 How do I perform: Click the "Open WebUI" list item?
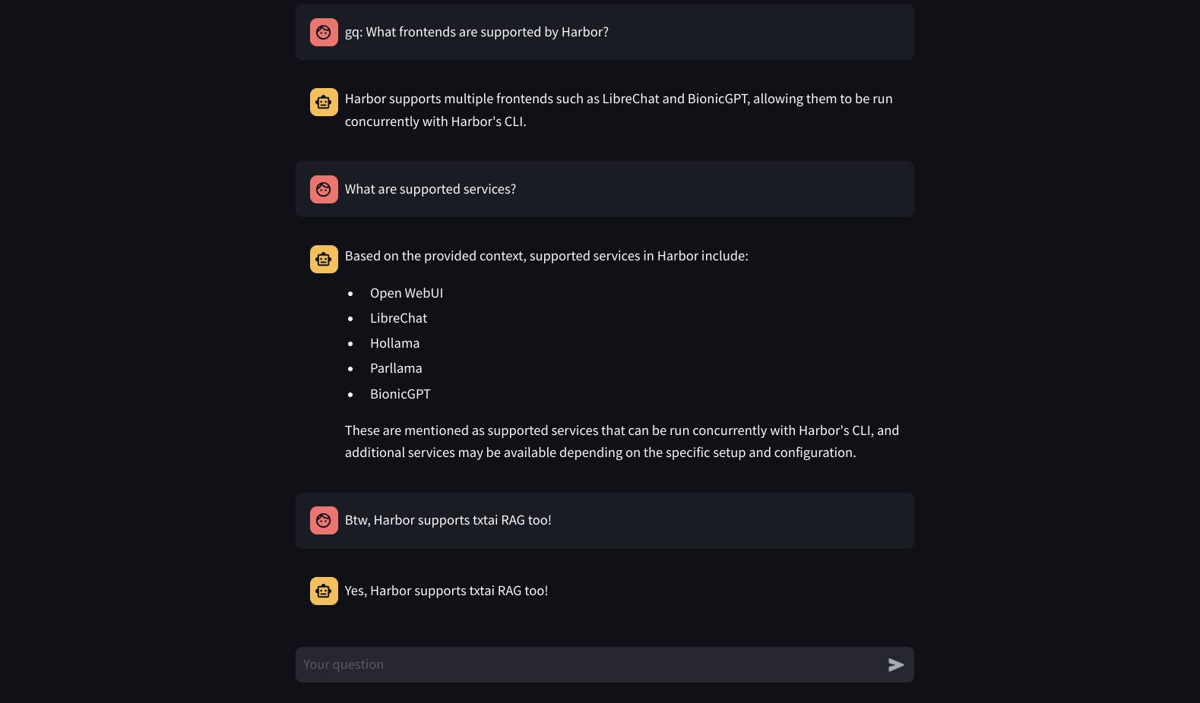tap(407, 293)
